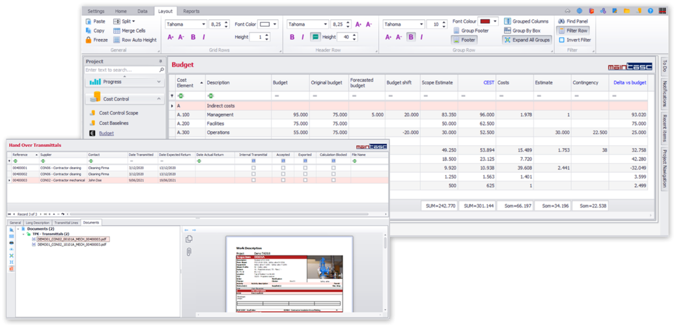This screenshot has width=676, height=325.
Task: Toggle bold in Grid Rows group
Action: [x=193, y=37]
